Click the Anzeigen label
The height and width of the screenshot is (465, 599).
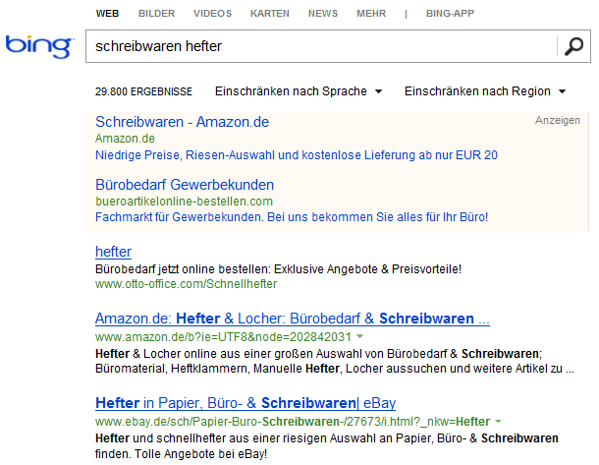tap(558, 121)
